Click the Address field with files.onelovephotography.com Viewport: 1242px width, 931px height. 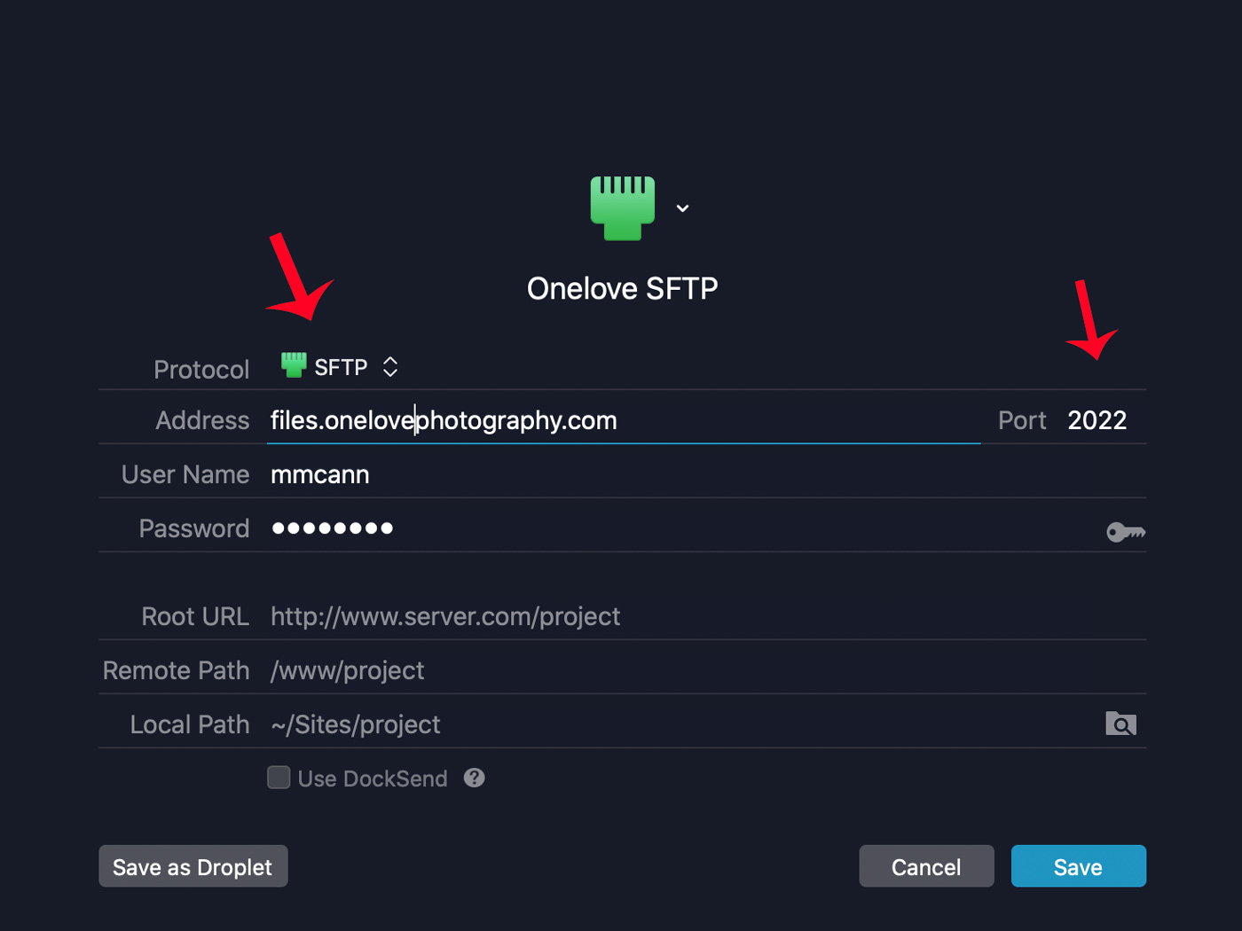tap(621, 420)
